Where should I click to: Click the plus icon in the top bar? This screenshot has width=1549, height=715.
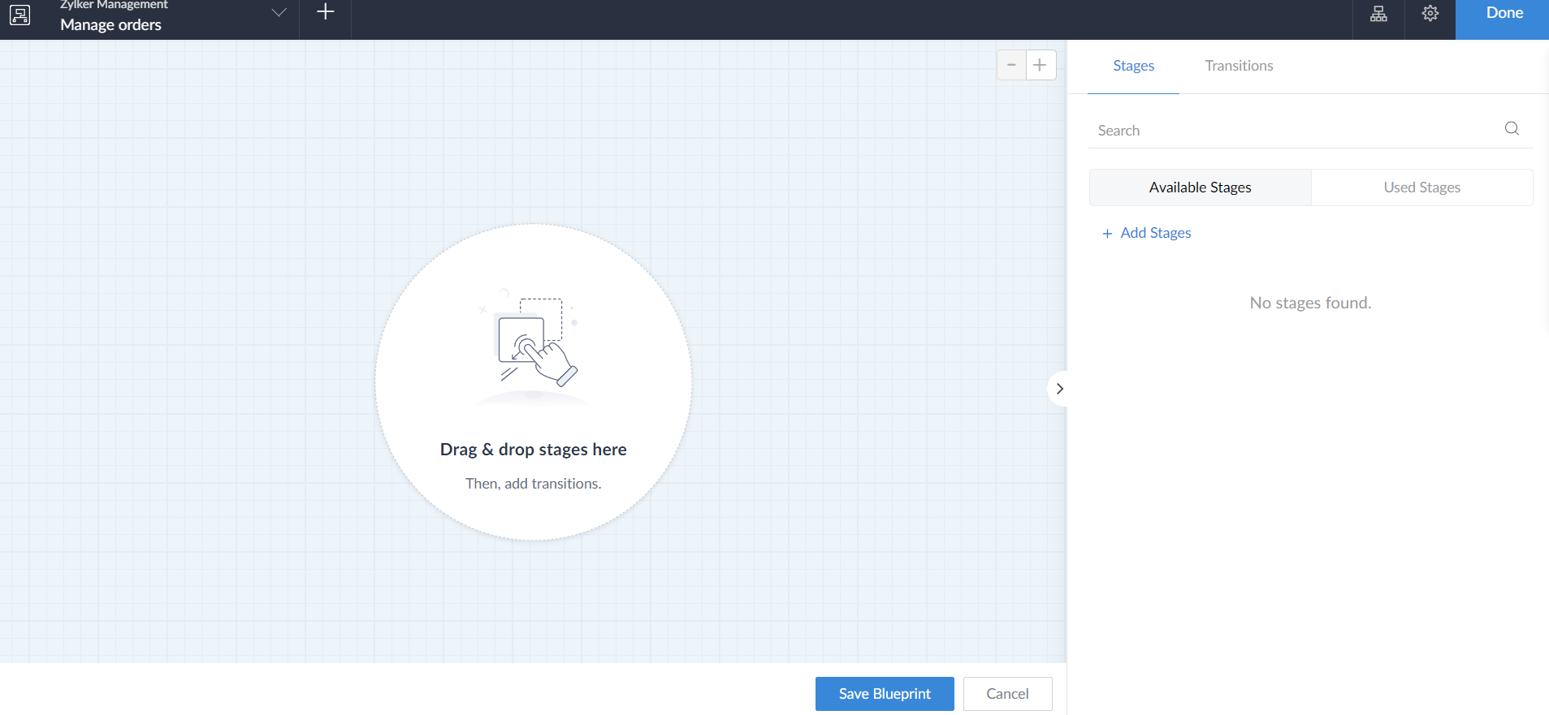point(325,12)
